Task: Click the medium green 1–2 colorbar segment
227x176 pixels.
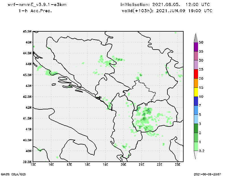Action: [196, 137]
